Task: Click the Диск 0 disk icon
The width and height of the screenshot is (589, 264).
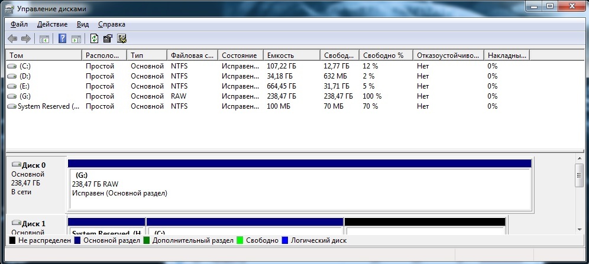Action: pos(17,164)
